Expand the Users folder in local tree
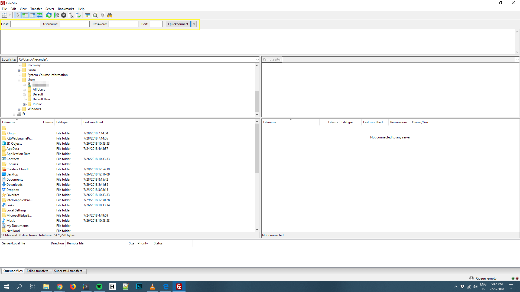Screen dimensions: 520x292 (x=19, y=80)
